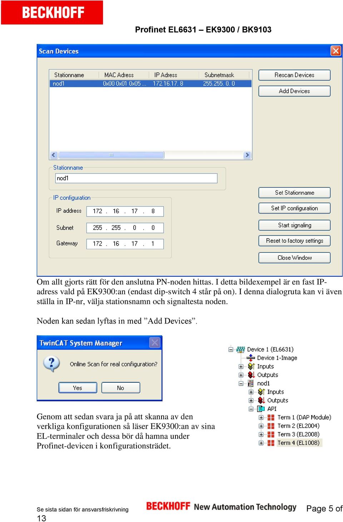343x522 pixels.
Task: Click the Subnetmask column header
Action: 224,75
